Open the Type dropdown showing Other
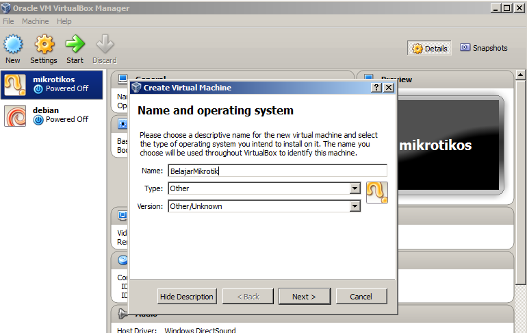The width and height of the screenshot is (527, 333). pyautogui.click(x=264, y=188)
